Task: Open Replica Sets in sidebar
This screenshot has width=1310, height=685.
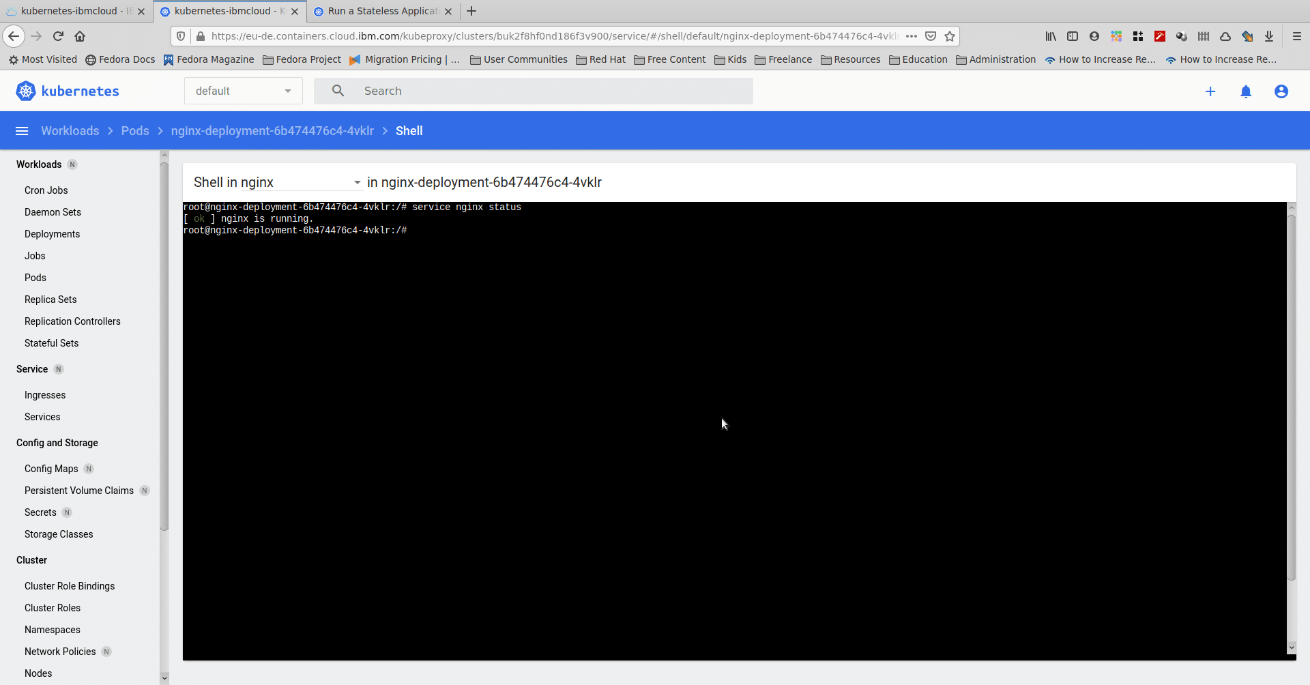Action: click(50, 300)
